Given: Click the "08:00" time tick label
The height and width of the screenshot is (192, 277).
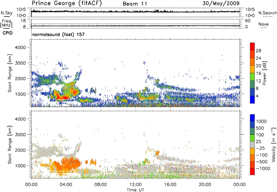Looking at the screenshot, I should (101, 185).
